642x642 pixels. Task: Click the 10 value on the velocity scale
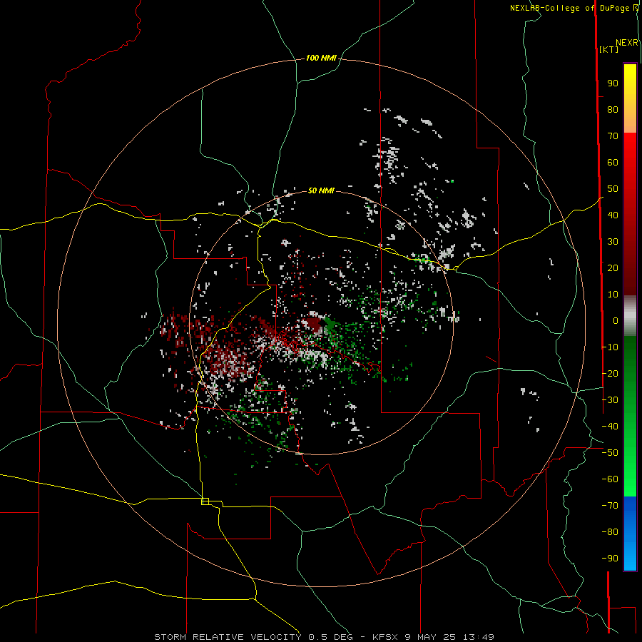tap(613, 295)
